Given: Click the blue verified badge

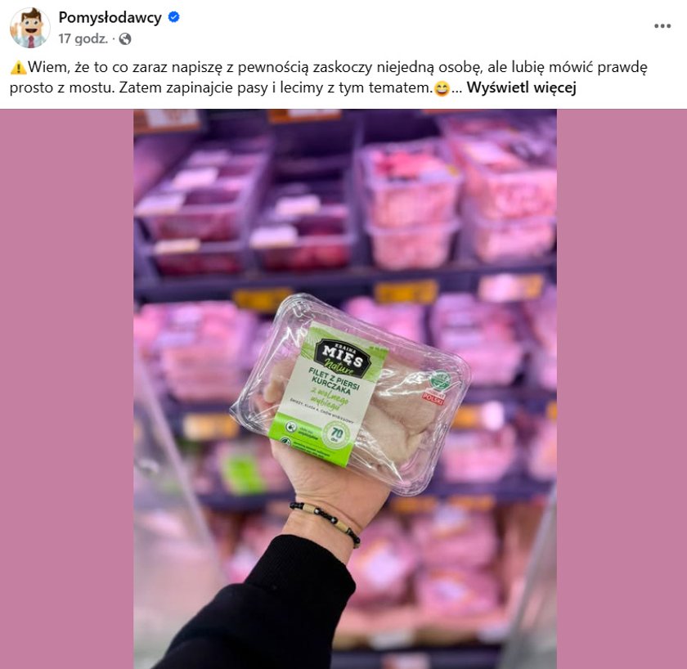Looking at the screenshot, I should click(x=174, y=17).
